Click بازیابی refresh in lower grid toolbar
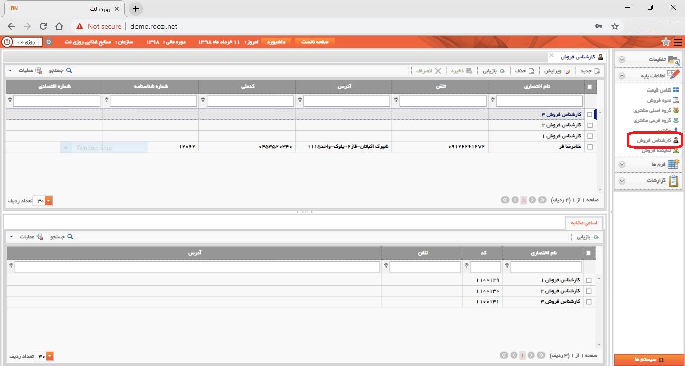This screenshot has height=366, width=685. (x=588, y=237)
